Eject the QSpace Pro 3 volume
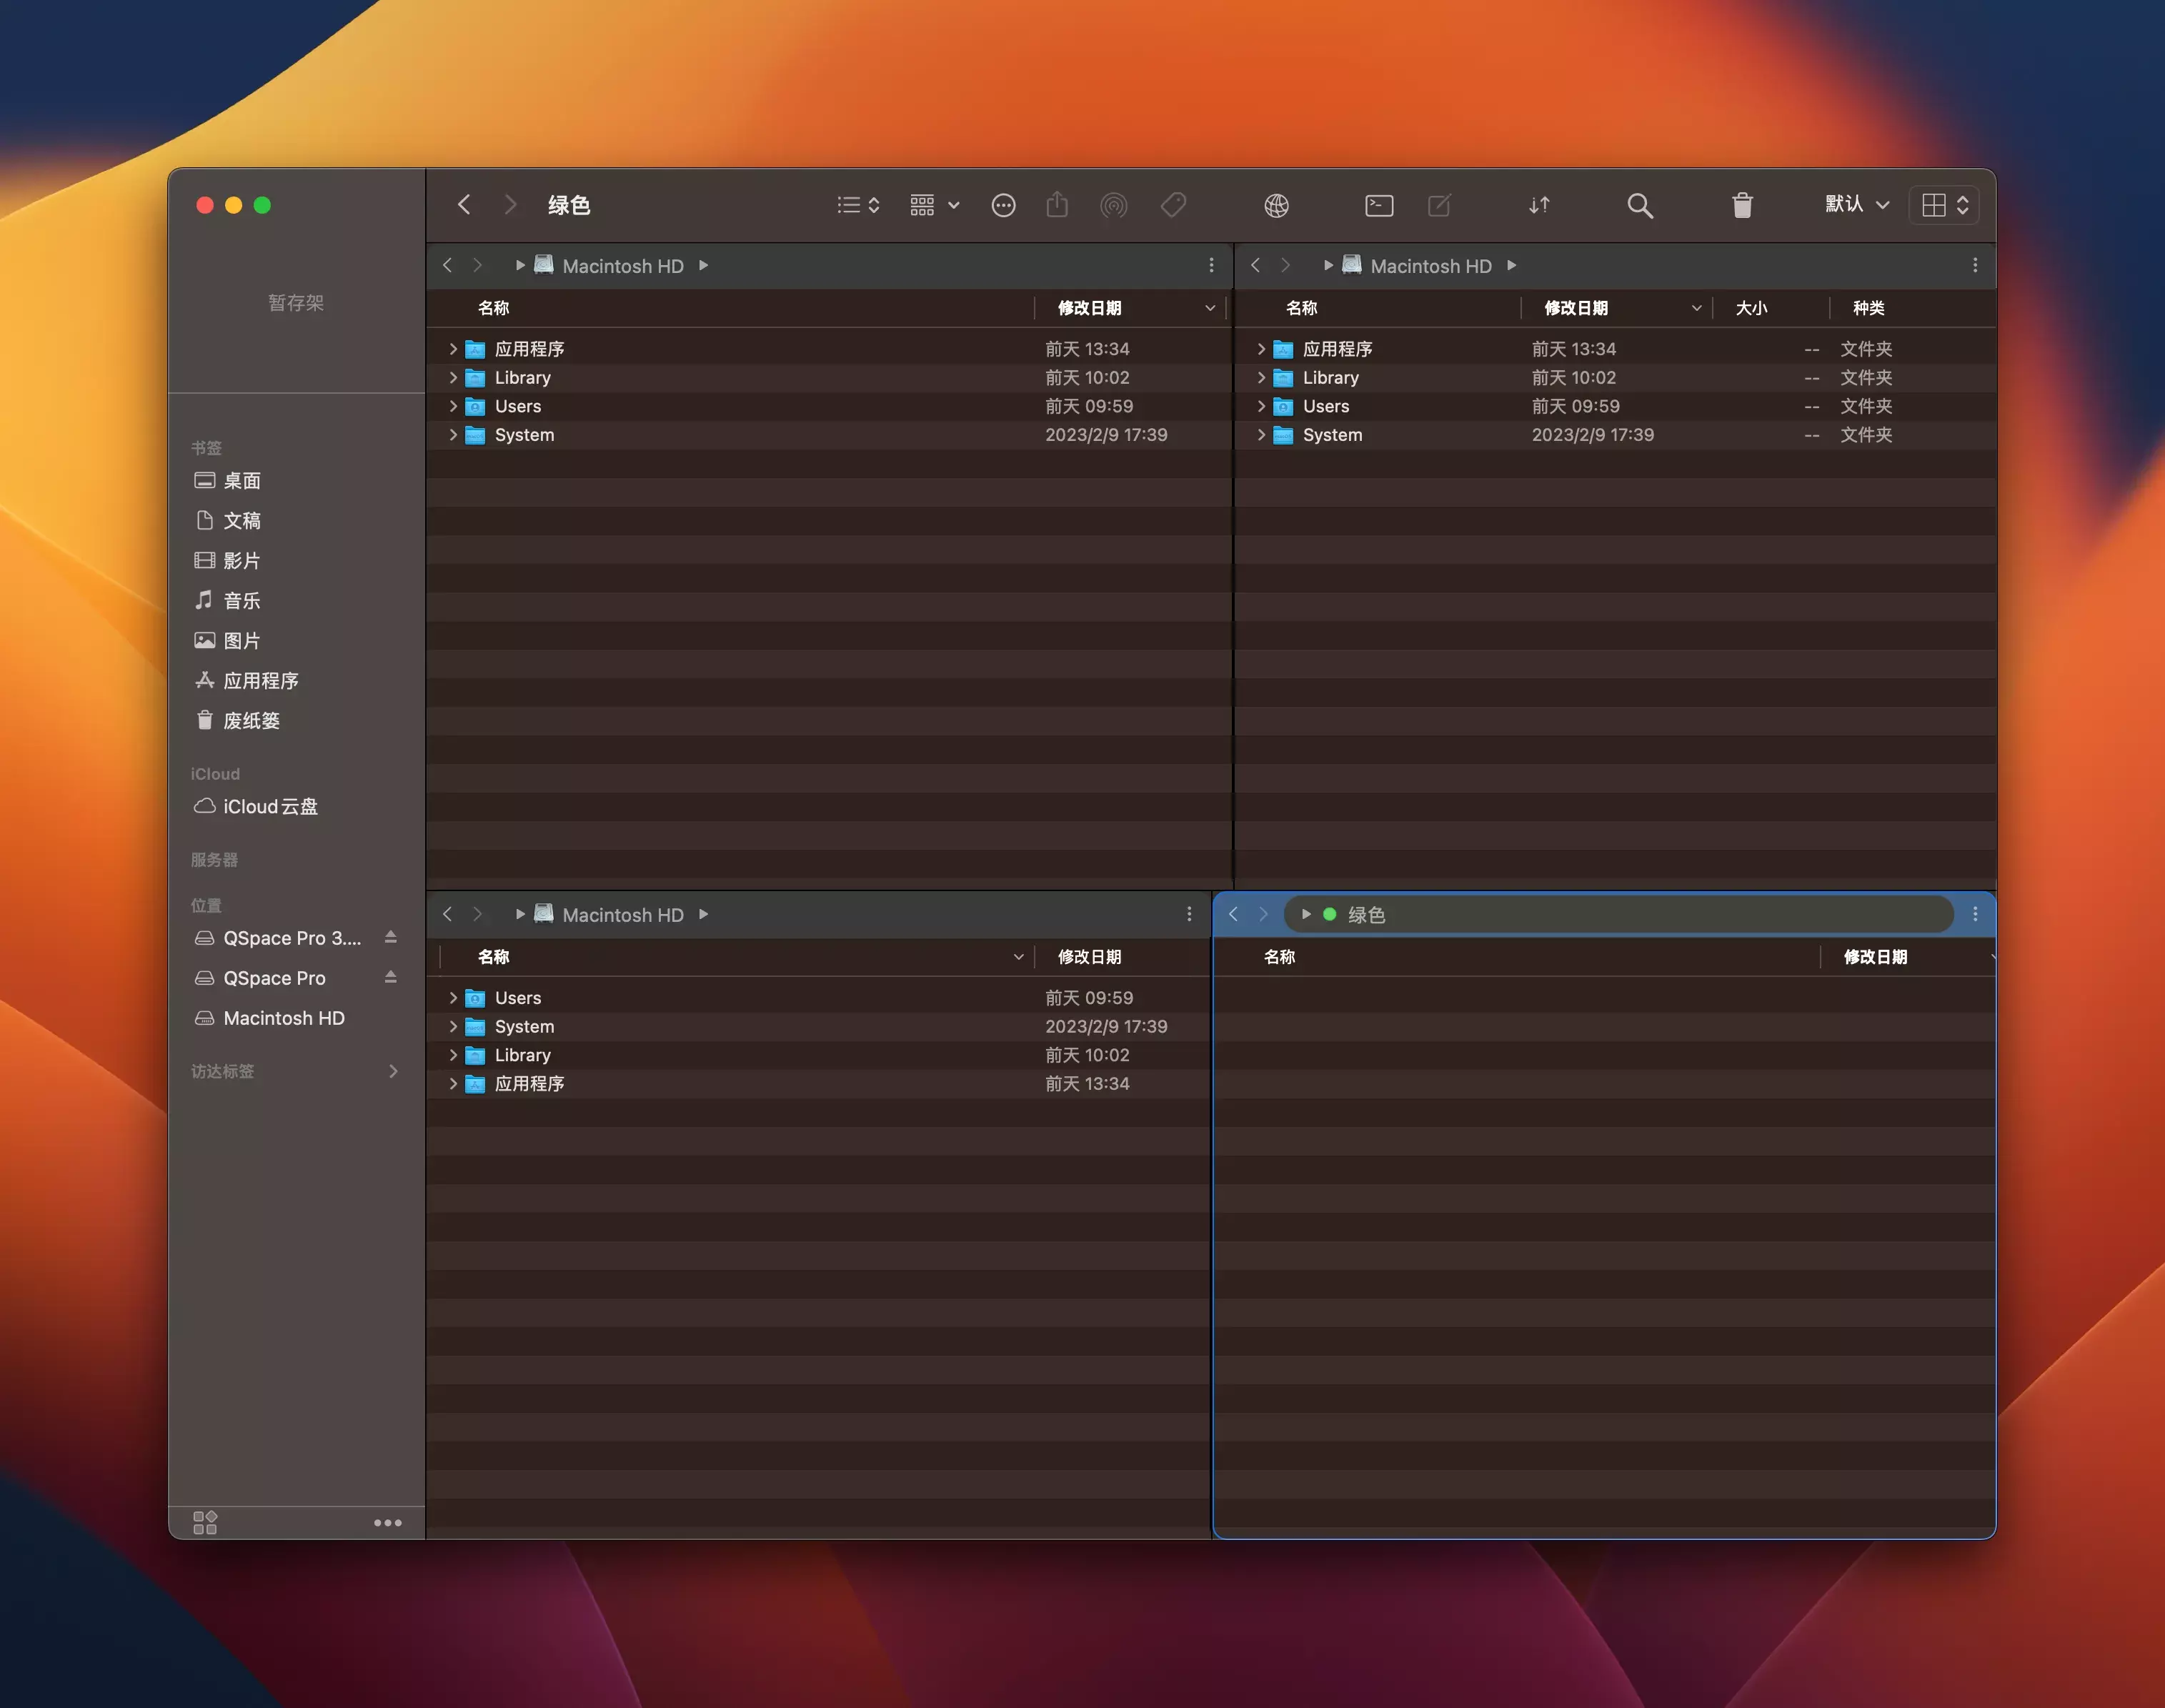 click(391, 937)
